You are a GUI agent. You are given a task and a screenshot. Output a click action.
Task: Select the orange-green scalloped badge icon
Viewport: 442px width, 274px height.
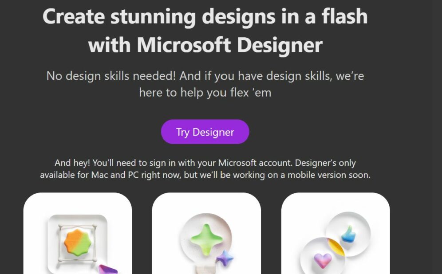[78, 242]
